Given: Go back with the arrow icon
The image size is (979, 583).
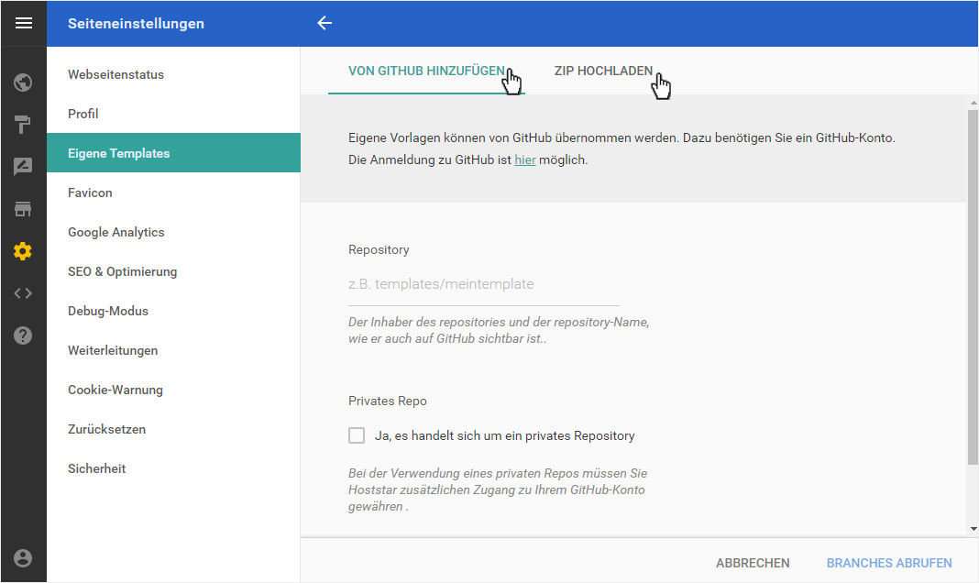Looking at the screenshot, I should tap(324, 23).
